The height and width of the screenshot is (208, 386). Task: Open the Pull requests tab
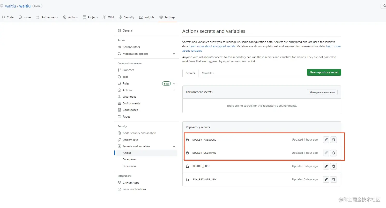[47, 17]
